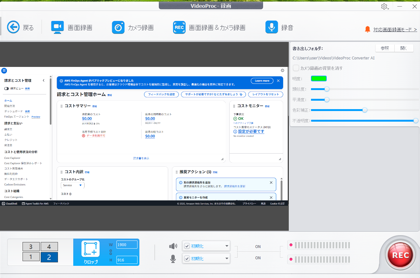This screenshot has width=420, height=278.
Task: Open the 対応画面録画モード link
Action: click(x=395, y=30)
